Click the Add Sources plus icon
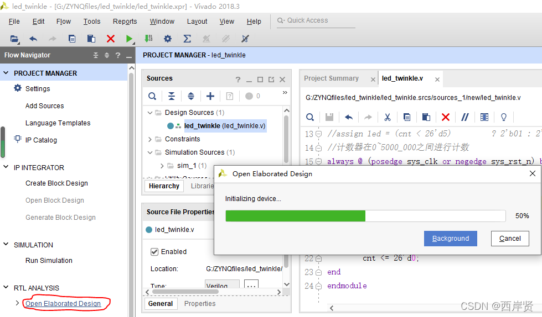542x317 pixels. [x=210, y=96]
